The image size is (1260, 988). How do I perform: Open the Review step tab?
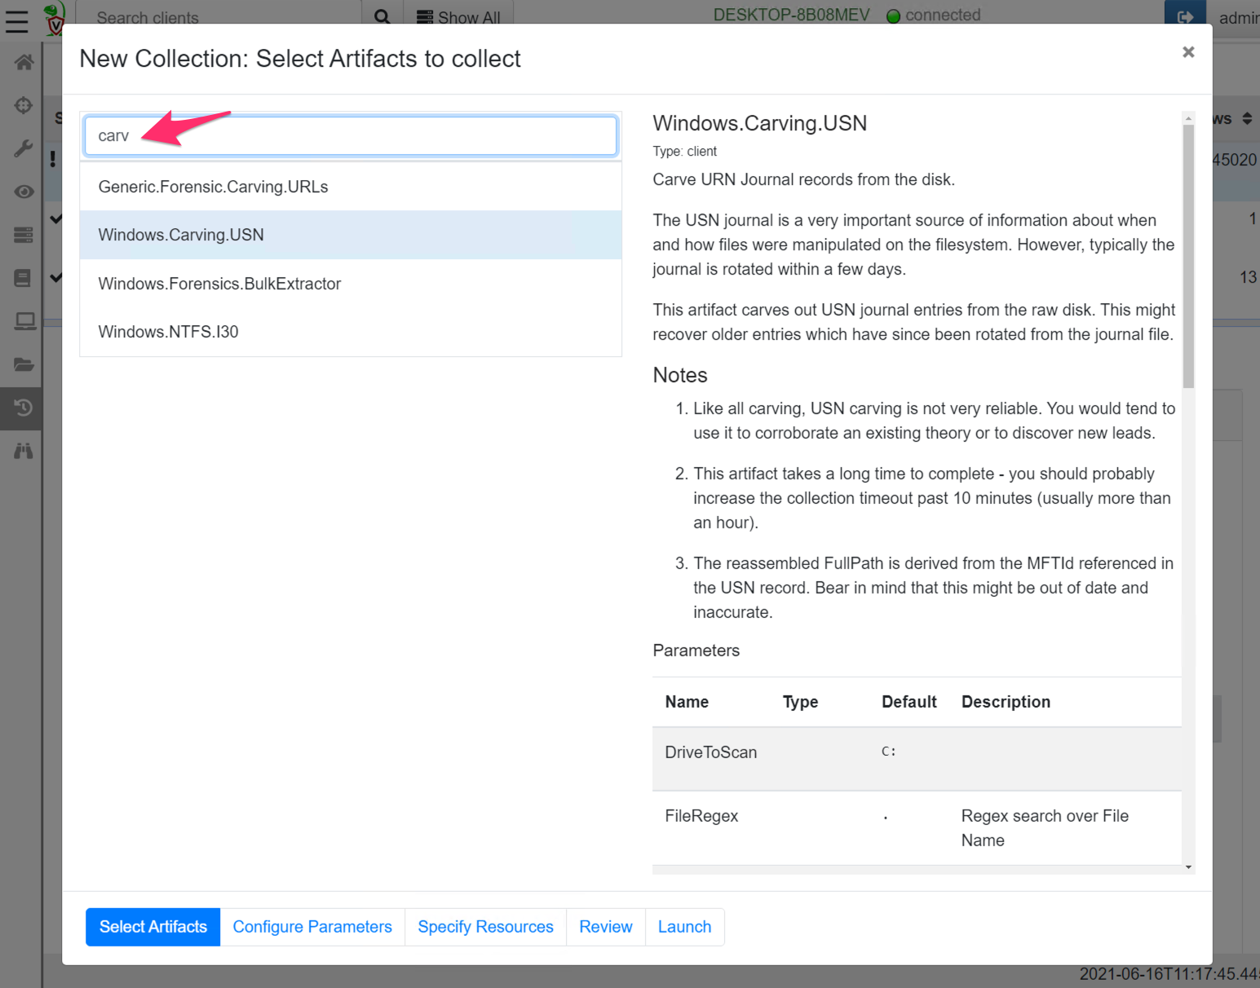click(x=605, y=927)
